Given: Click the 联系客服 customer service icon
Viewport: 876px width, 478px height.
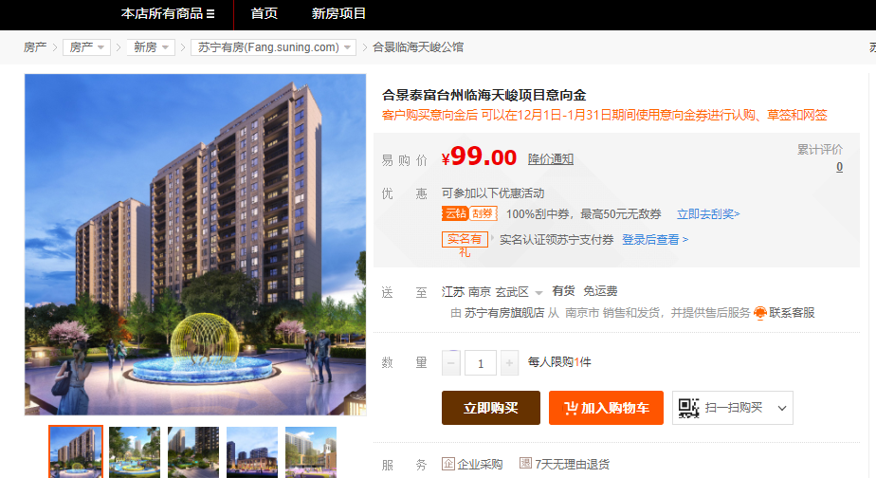Looking at the screenshot, I should click(x=759, y=313).
